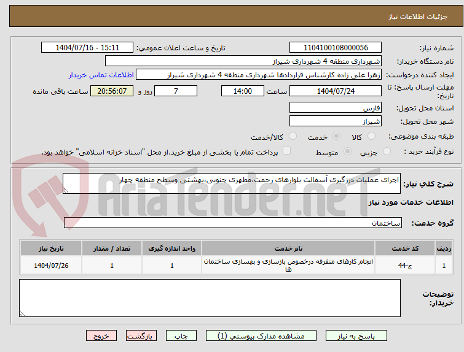Image resolution: width=464 pixels, height=352 pixels.
Task: Click the city field شیراز
Action: coord(336,121)
